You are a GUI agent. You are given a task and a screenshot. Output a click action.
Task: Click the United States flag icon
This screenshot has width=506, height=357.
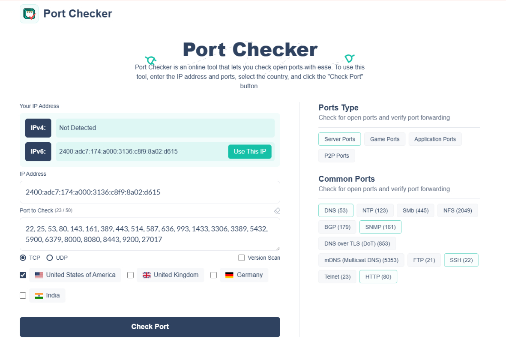(39, 275)
